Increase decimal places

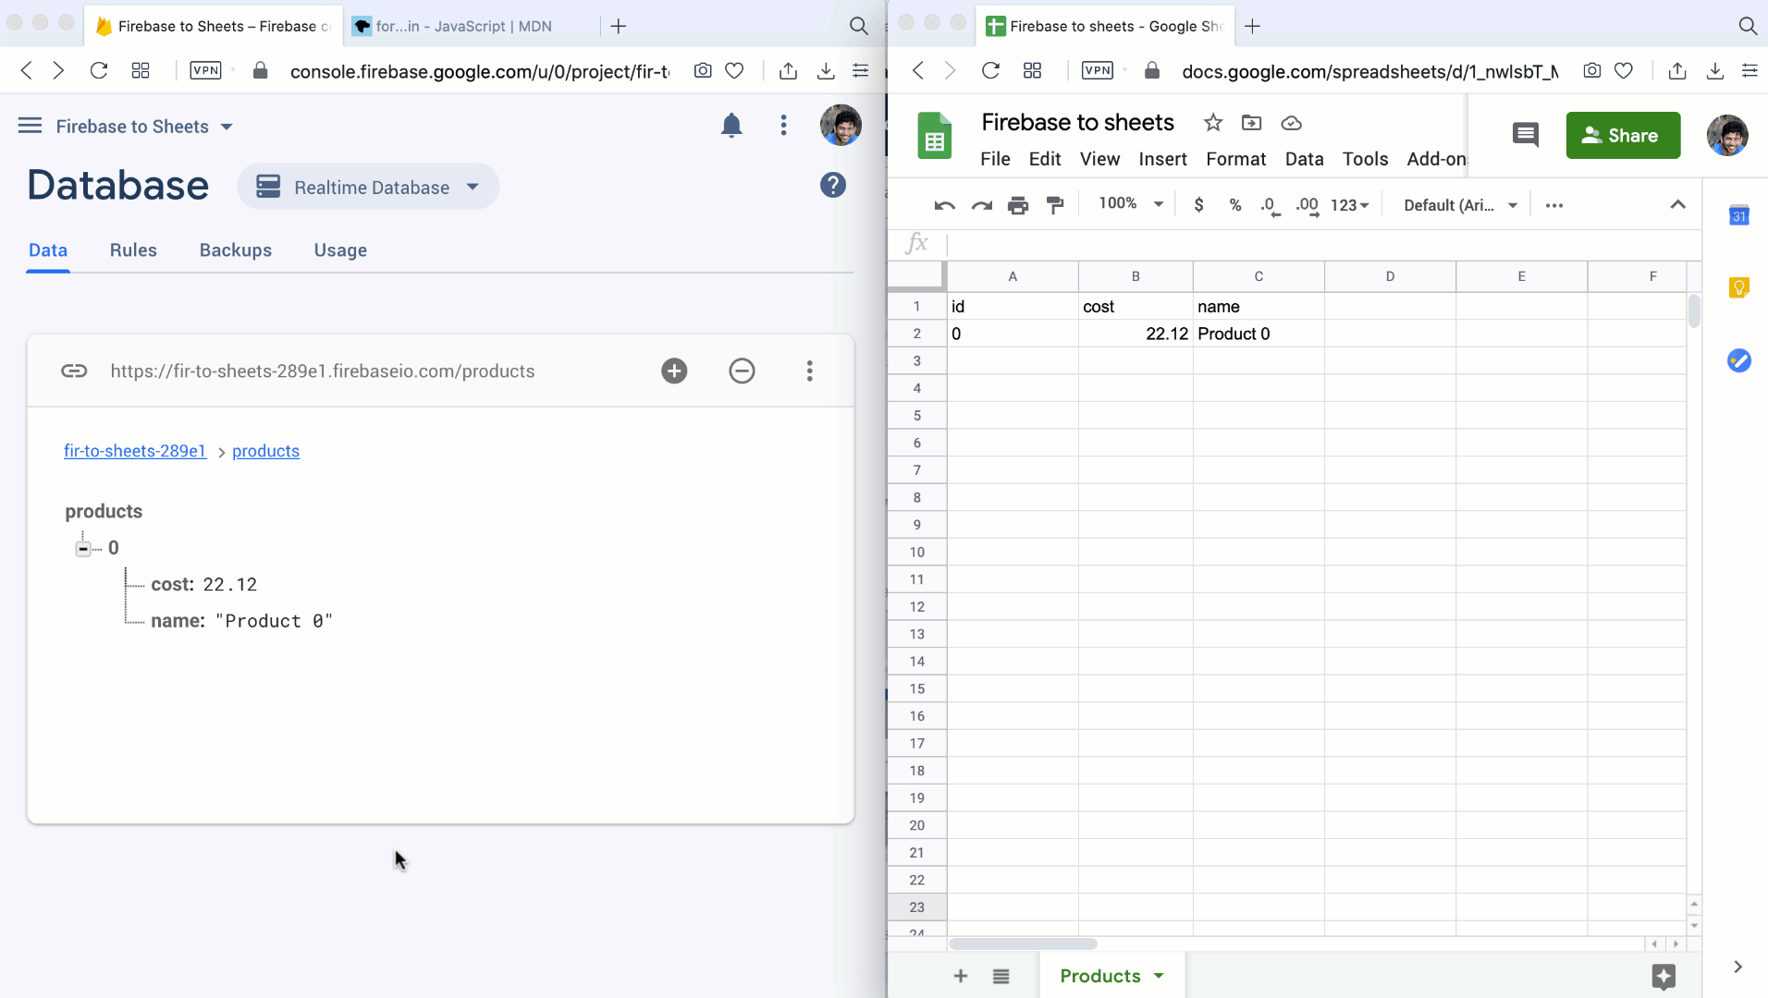tap(1307, 205)
